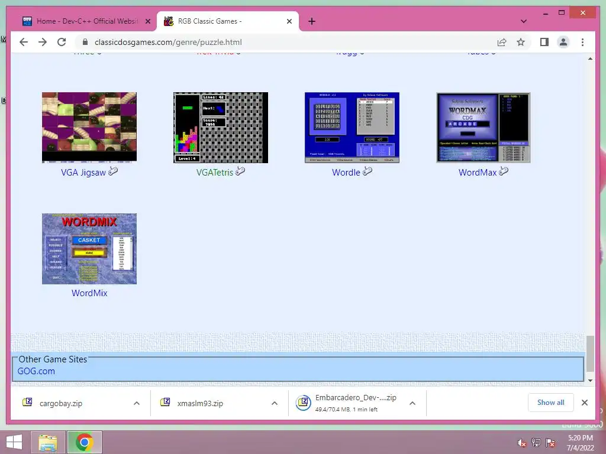Reload the current page
The image size is (606, 454).
point(62,42)
